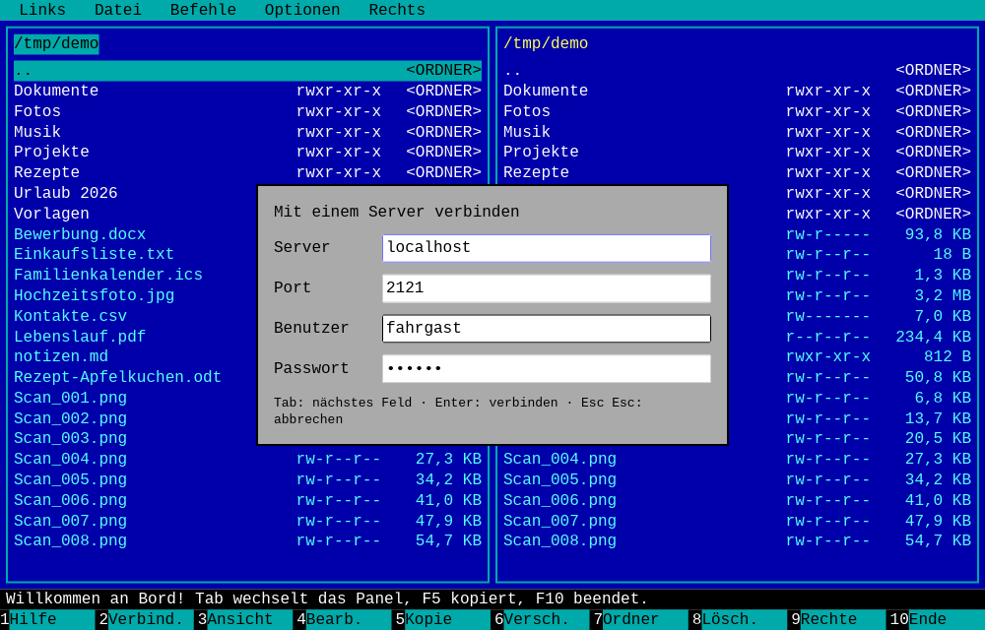
Task: Select the parent directory entry in right panel
Action: [x=737, y=70]
